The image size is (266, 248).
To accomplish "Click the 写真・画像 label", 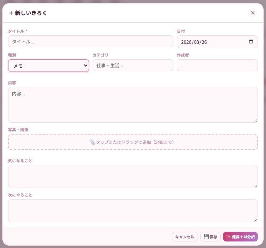I will (x=18, y=130).
